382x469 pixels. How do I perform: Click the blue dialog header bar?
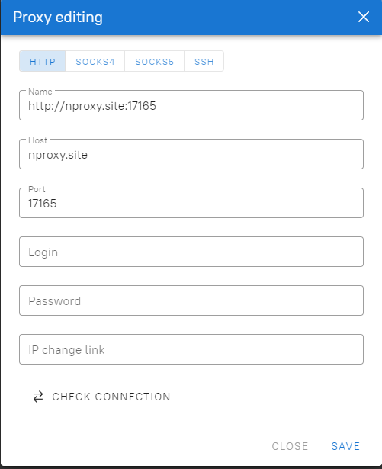[x=191, y=18]
